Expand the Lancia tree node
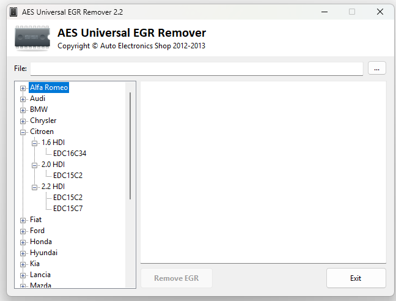Viewport: 396px width, 301px height. tap(23, 275)
